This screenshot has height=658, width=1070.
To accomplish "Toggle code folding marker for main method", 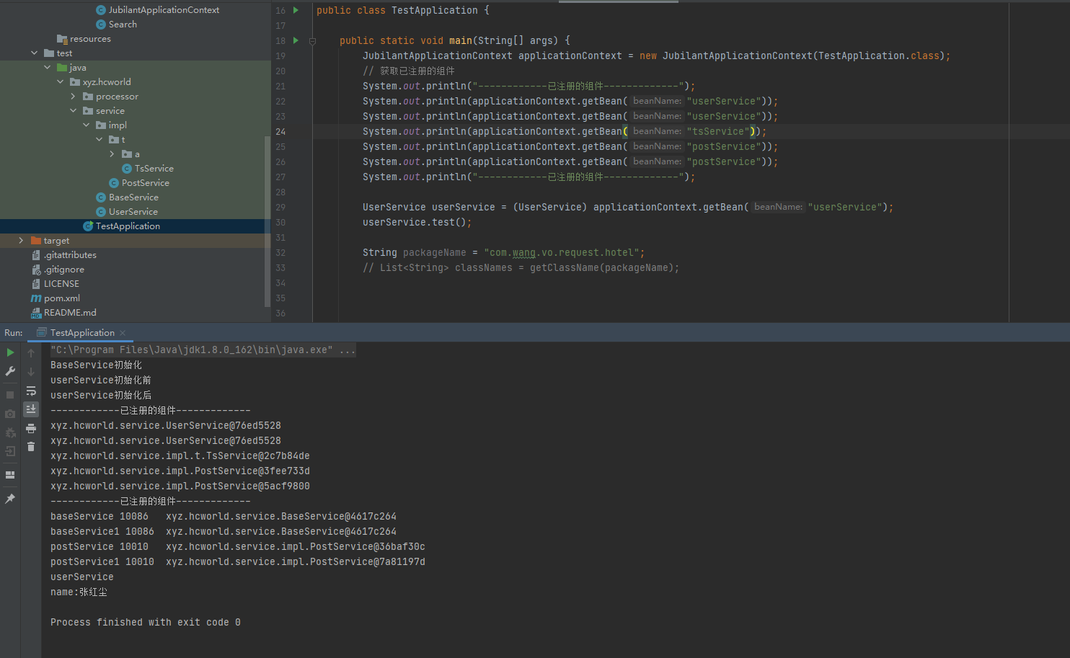I will click(312, 41).
